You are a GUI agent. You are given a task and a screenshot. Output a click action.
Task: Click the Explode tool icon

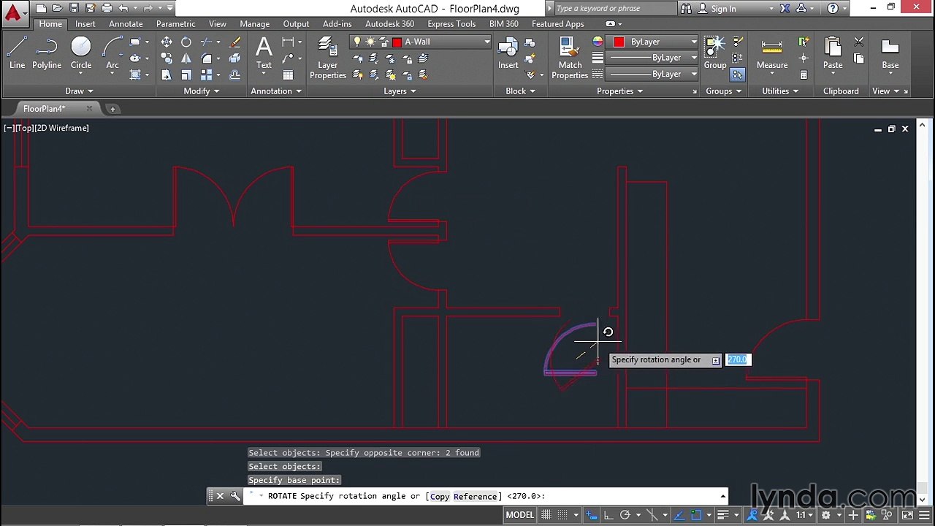coord(235,58)
